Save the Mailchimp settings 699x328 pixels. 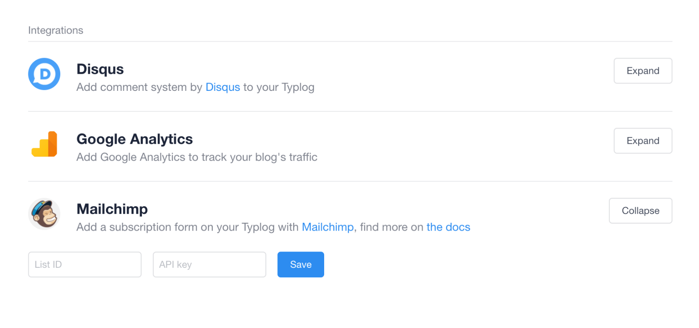point(301,264)
